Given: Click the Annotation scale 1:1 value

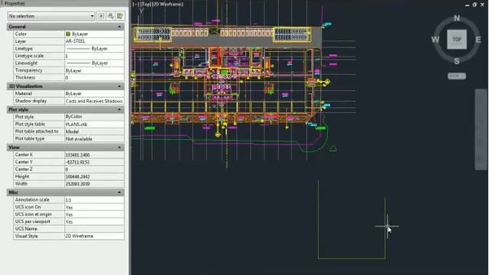Looking at the screenshot, I should click(x=94, y=200).
